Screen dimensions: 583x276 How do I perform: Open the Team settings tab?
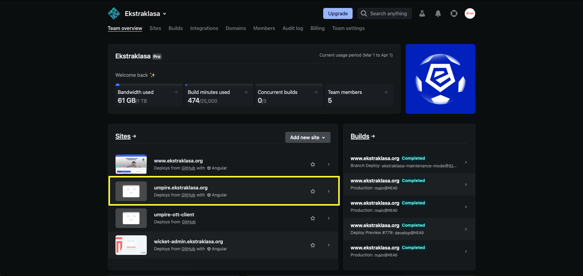tap(348, 28)
